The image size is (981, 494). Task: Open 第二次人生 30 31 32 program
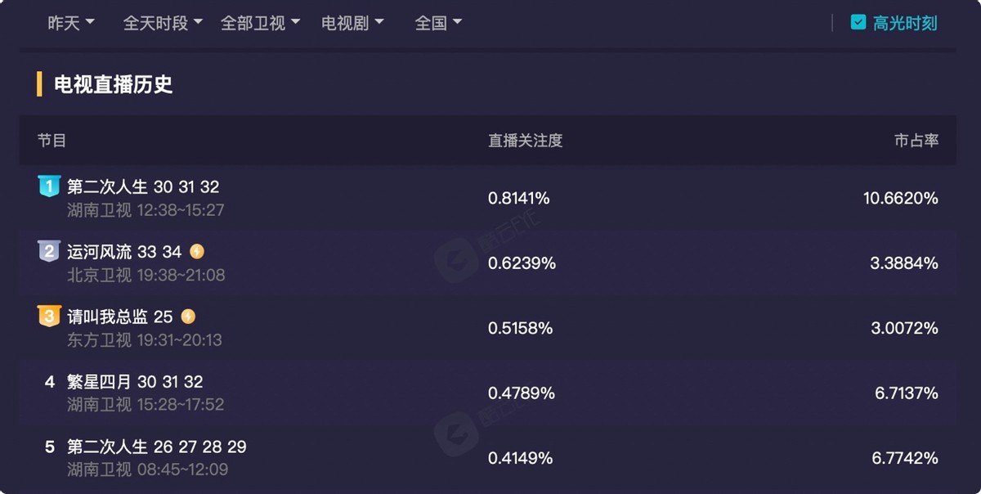(x=143, y=186)
